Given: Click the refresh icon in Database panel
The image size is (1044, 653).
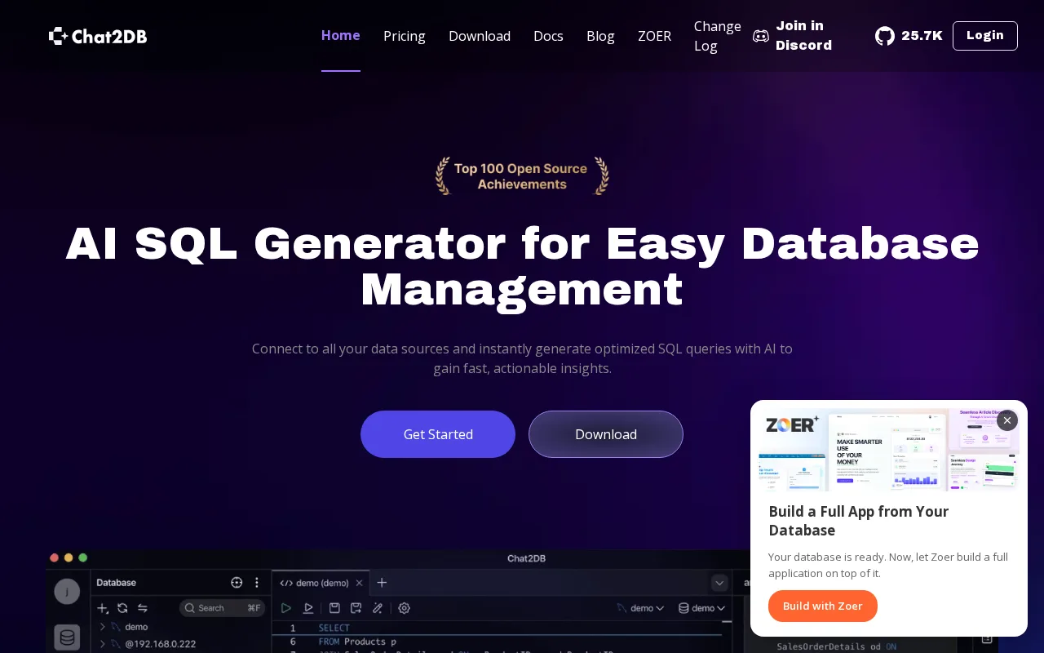Looking at the screenshot, I should pyautogui.click(x=122, y=608).
